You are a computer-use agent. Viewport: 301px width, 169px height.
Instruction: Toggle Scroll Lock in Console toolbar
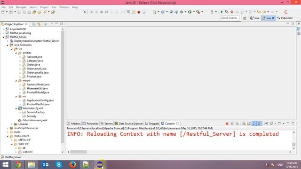(x=249, y=123)
